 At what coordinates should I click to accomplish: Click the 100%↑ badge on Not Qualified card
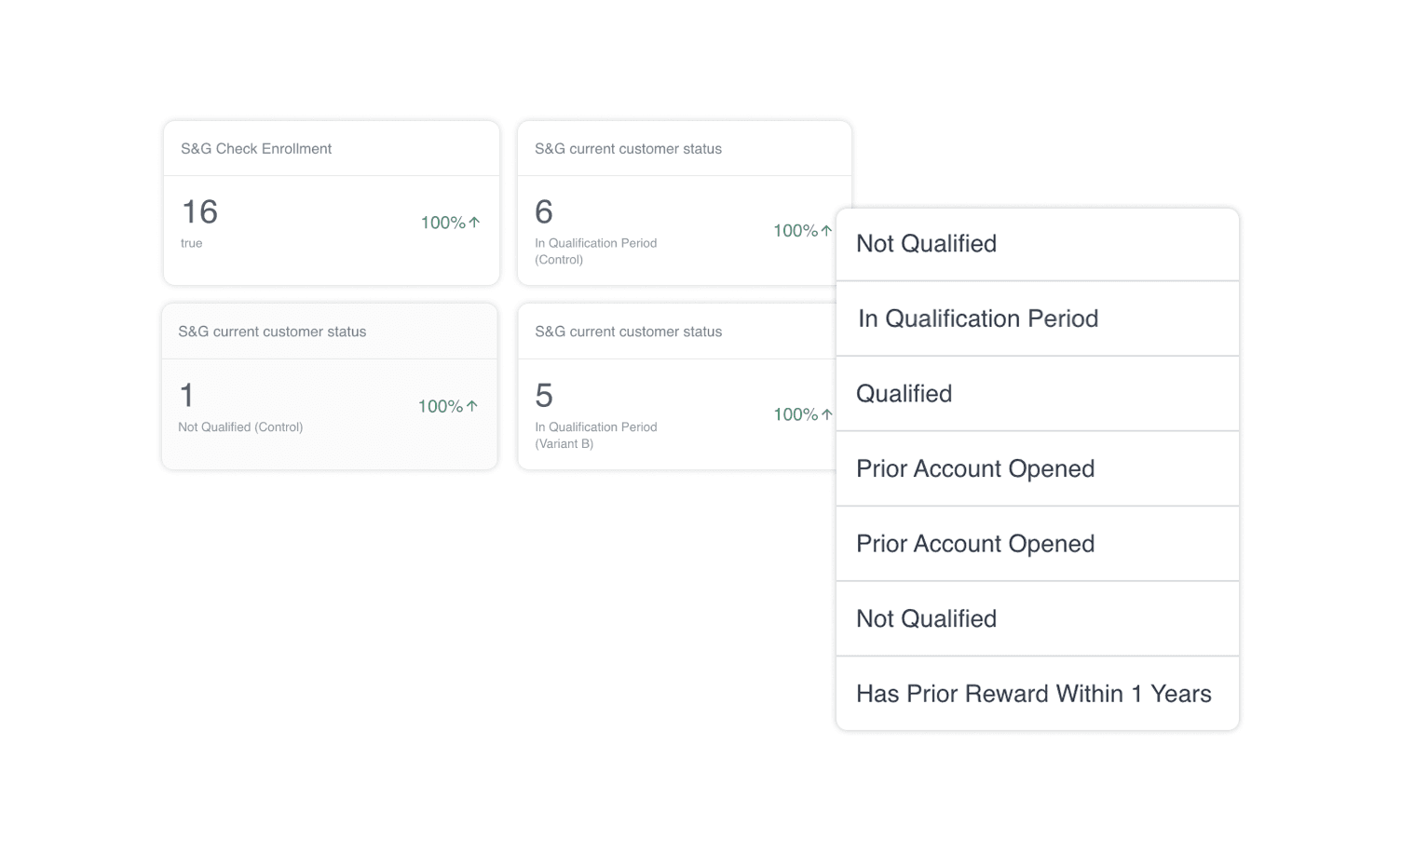[x=447, y=405]
